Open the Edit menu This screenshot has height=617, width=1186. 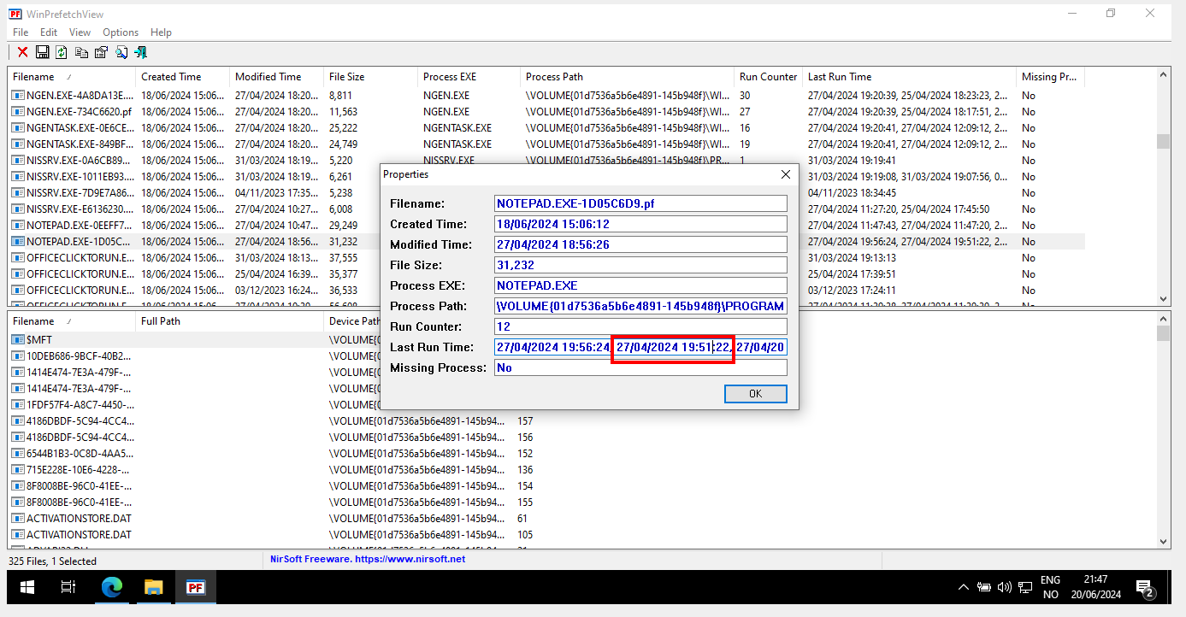(x=49, y=32)
